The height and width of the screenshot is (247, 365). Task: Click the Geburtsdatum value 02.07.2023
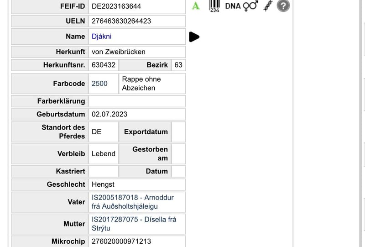click(109, 114)
